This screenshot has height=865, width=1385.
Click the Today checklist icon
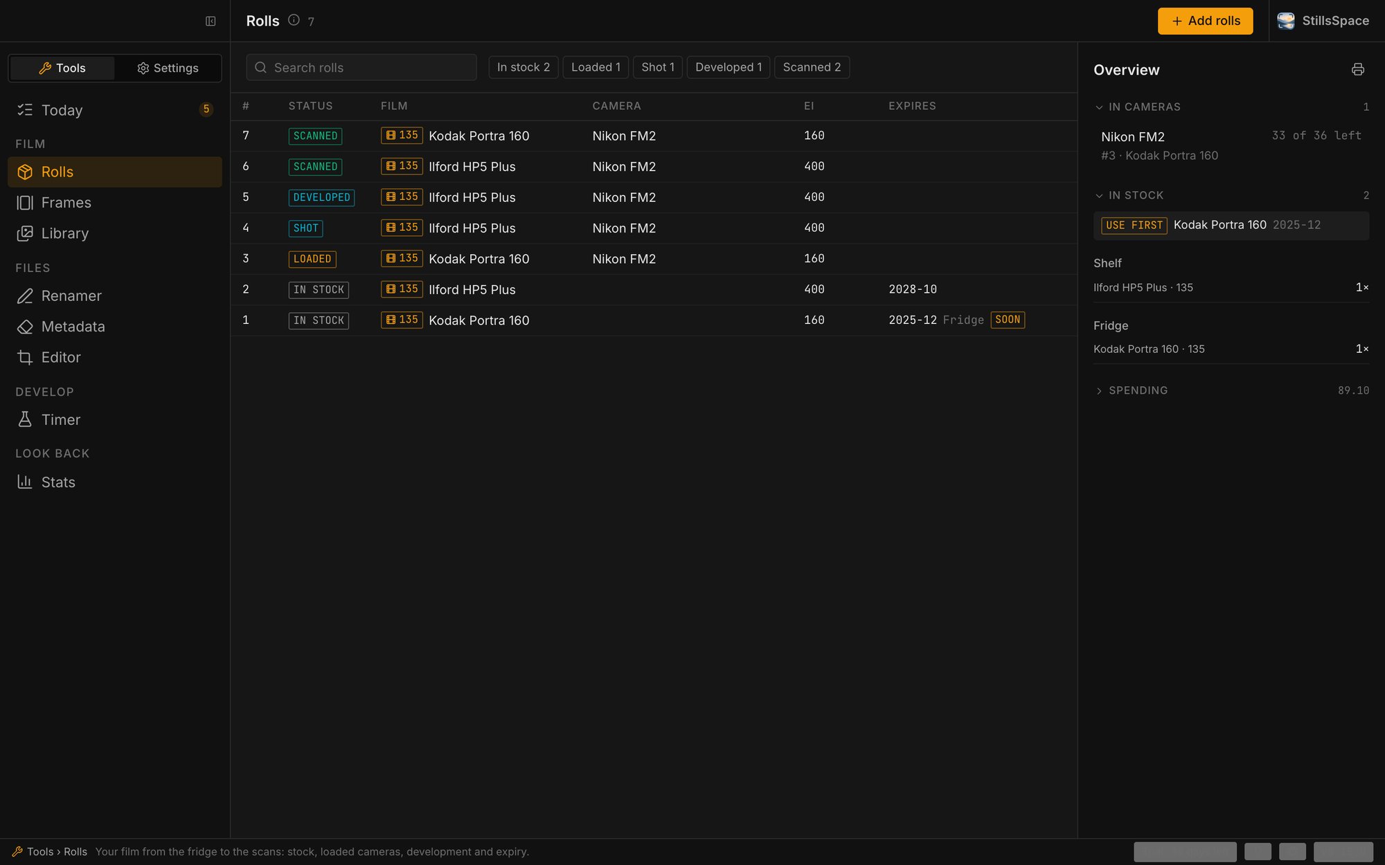(25, 109)
